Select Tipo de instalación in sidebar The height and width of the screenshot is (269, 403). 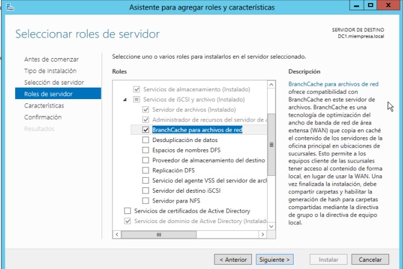(51, 71)
